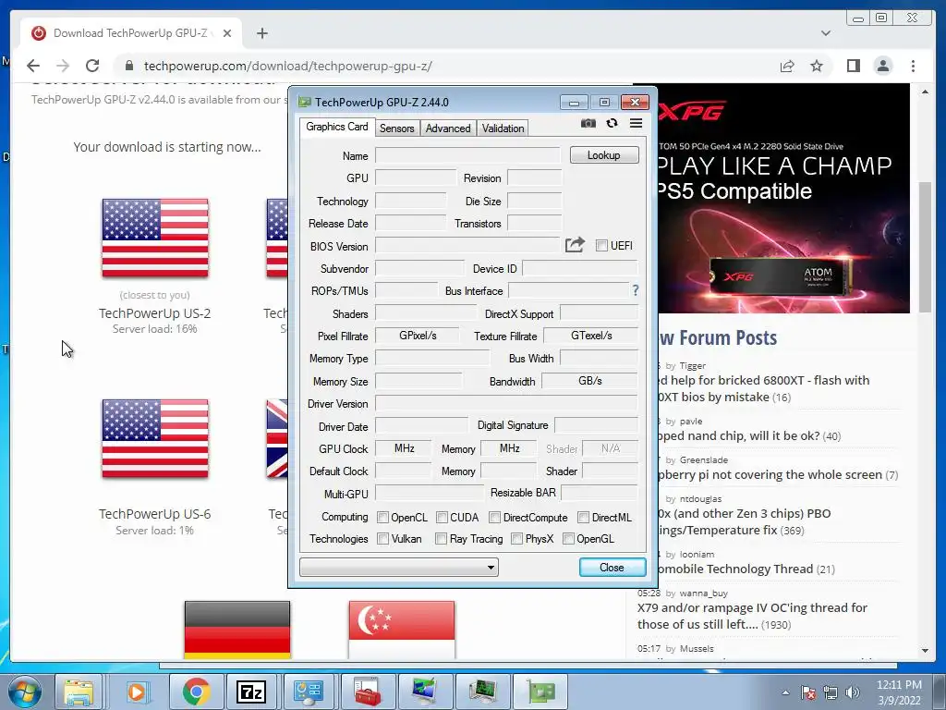Image resolution: width=946 pixels, height=710 pixels.
Task: Click the Lookup button
Action: (x=604, y=155)
